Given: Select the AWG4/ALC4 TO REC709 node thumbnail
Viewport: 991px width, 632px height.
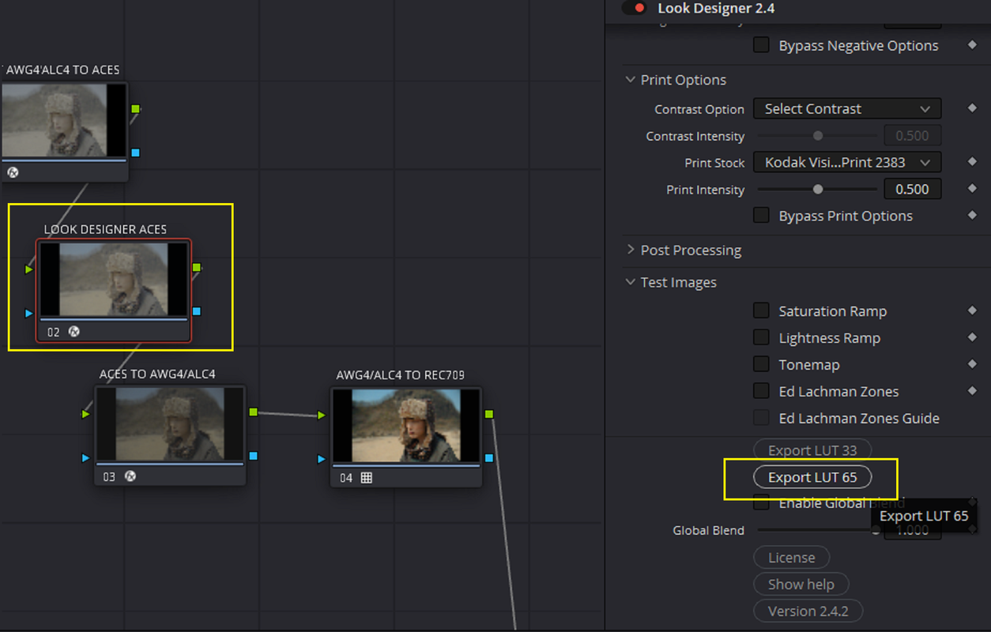Looking at the screenshot, I should [x=406, y=425].
